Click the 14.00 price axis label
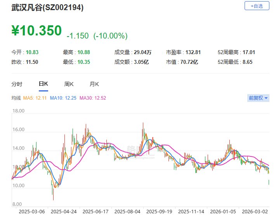The image size is (276, 216). point(18,148)
